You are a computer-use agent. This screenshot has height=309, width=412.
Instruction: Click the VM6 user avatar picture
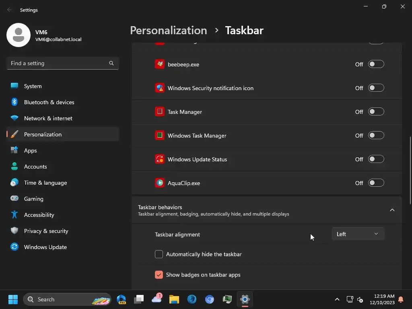19,35
